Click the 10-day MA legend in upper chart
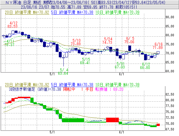The image size is (179, 136). pos(117,12)
